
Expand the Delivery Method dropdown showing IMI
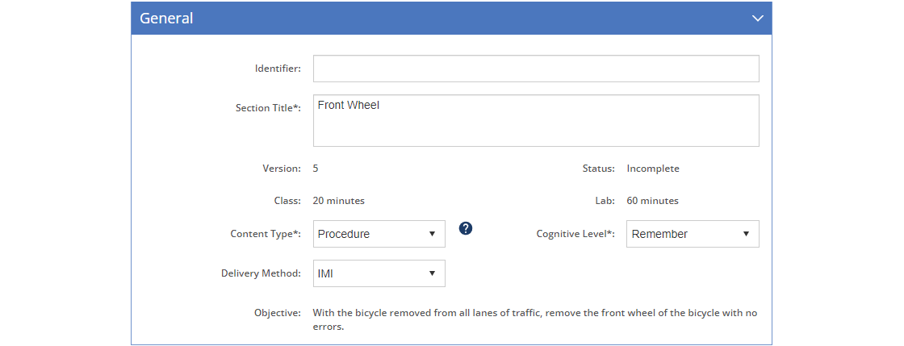coord(379,273)
